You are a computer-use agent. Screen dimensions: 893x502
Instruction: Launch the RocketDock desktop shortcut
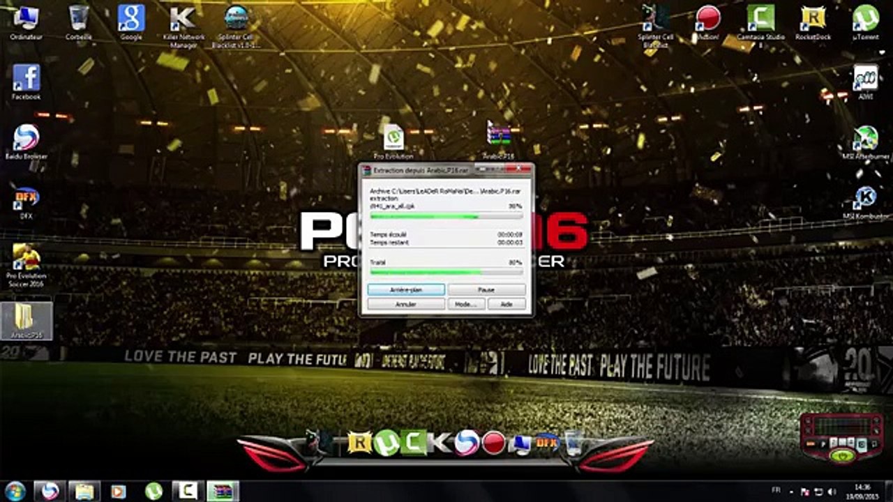813,21
